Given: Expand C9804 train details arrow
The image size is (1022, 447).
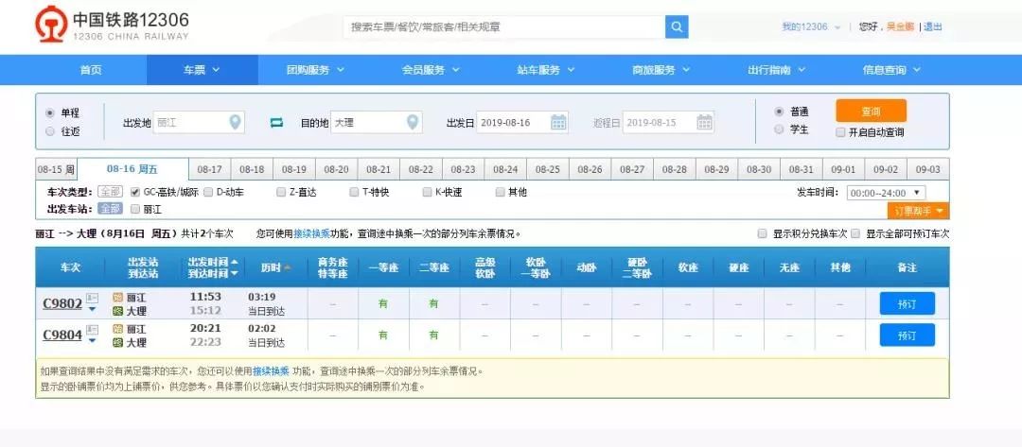Looking at the screenshot, I should [92, 340].
